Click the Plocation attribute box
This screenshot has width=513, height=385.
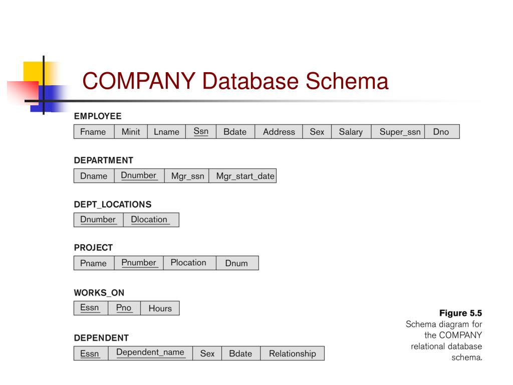(190, 263)
